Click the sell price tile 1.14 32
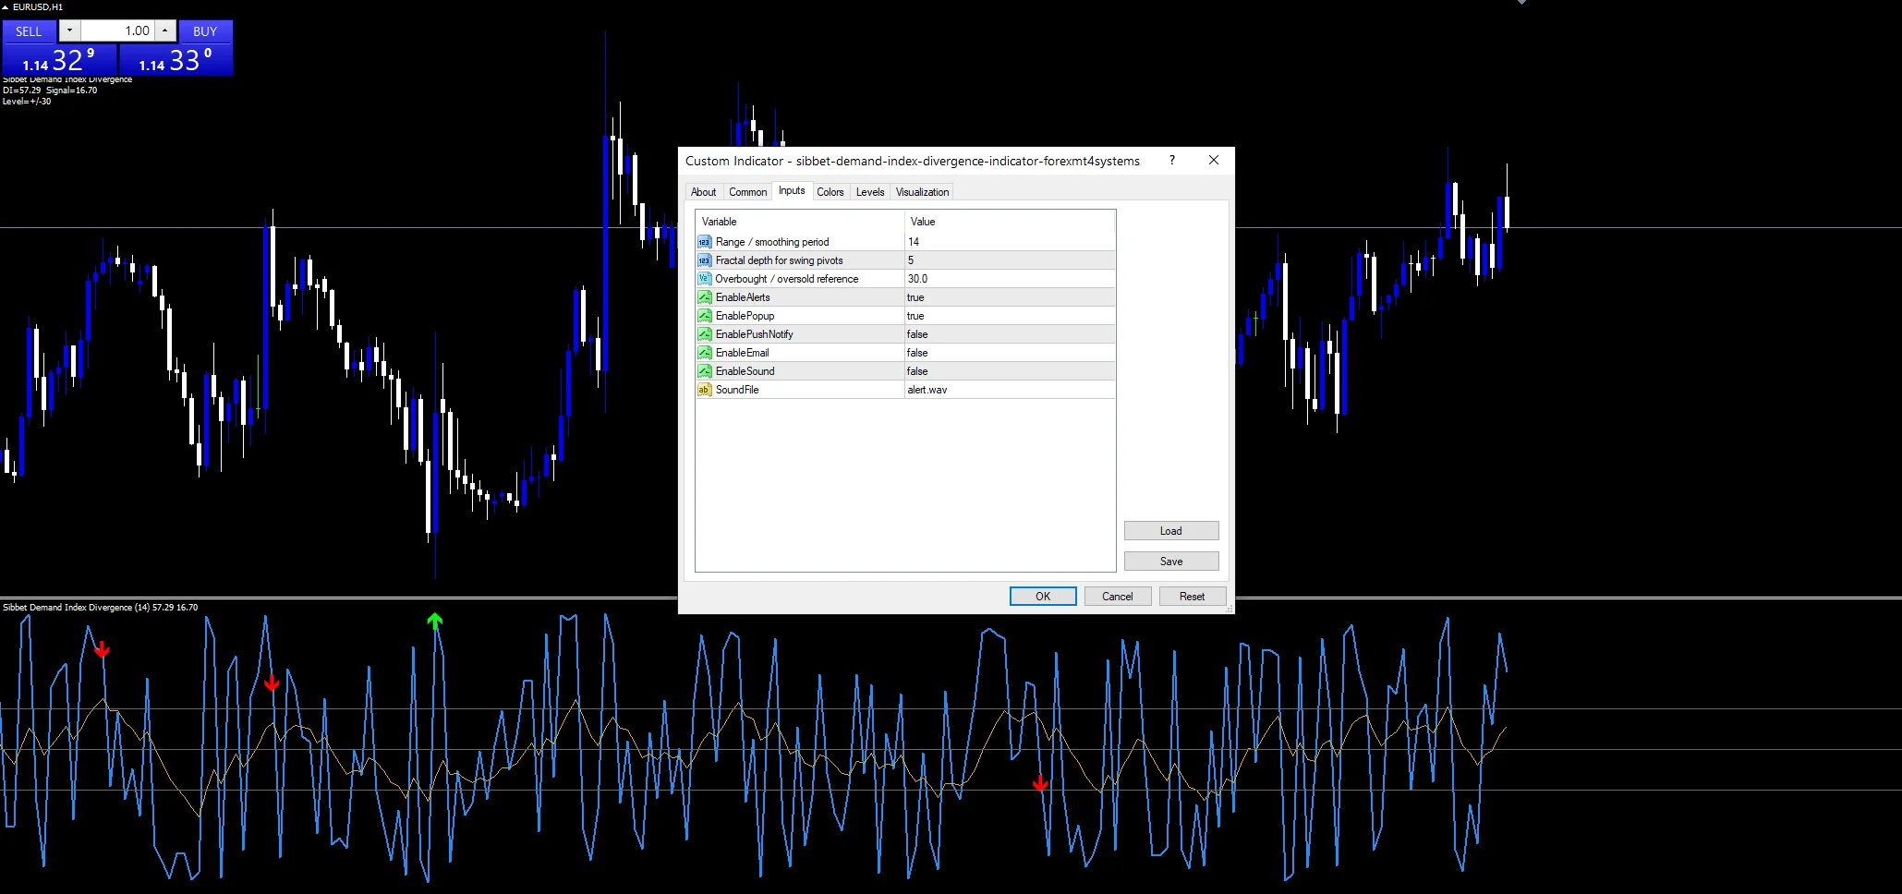Screen dimensions: 1902x894 (59, 60)
